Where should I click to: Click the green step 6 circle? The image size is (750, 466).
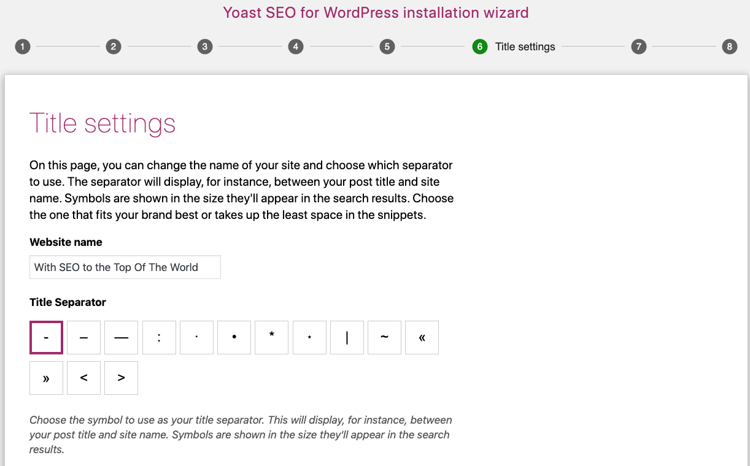(x=480, y=47)
